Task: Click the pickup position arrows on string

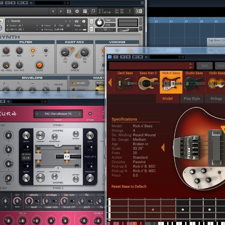Action: 67,157
